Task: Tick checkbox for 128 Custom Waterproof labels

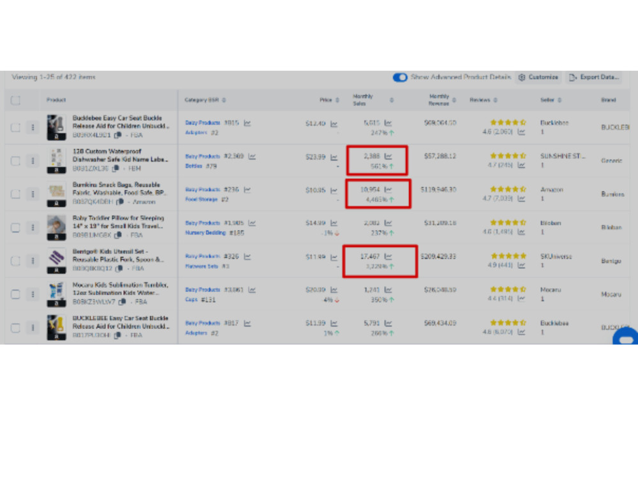Action: (x=15, y=161)
